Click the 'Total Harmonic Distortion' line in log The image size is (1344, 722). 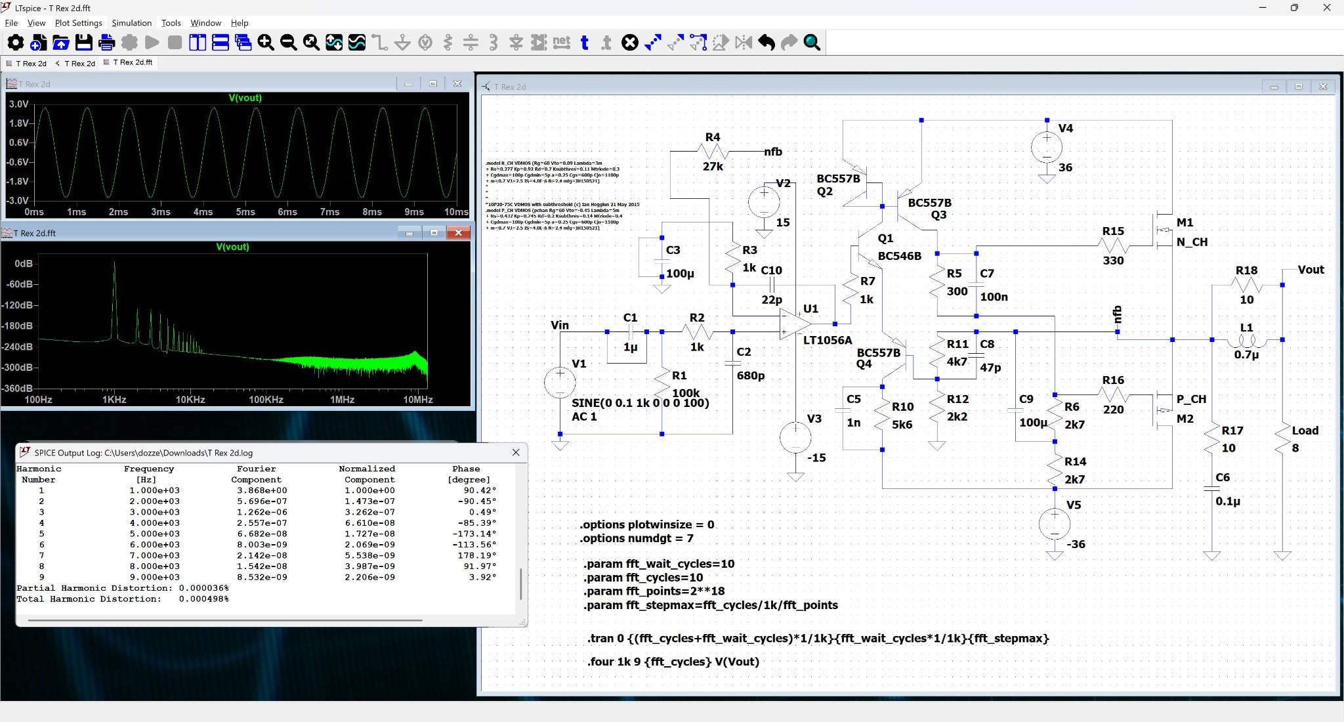(123, 599)
